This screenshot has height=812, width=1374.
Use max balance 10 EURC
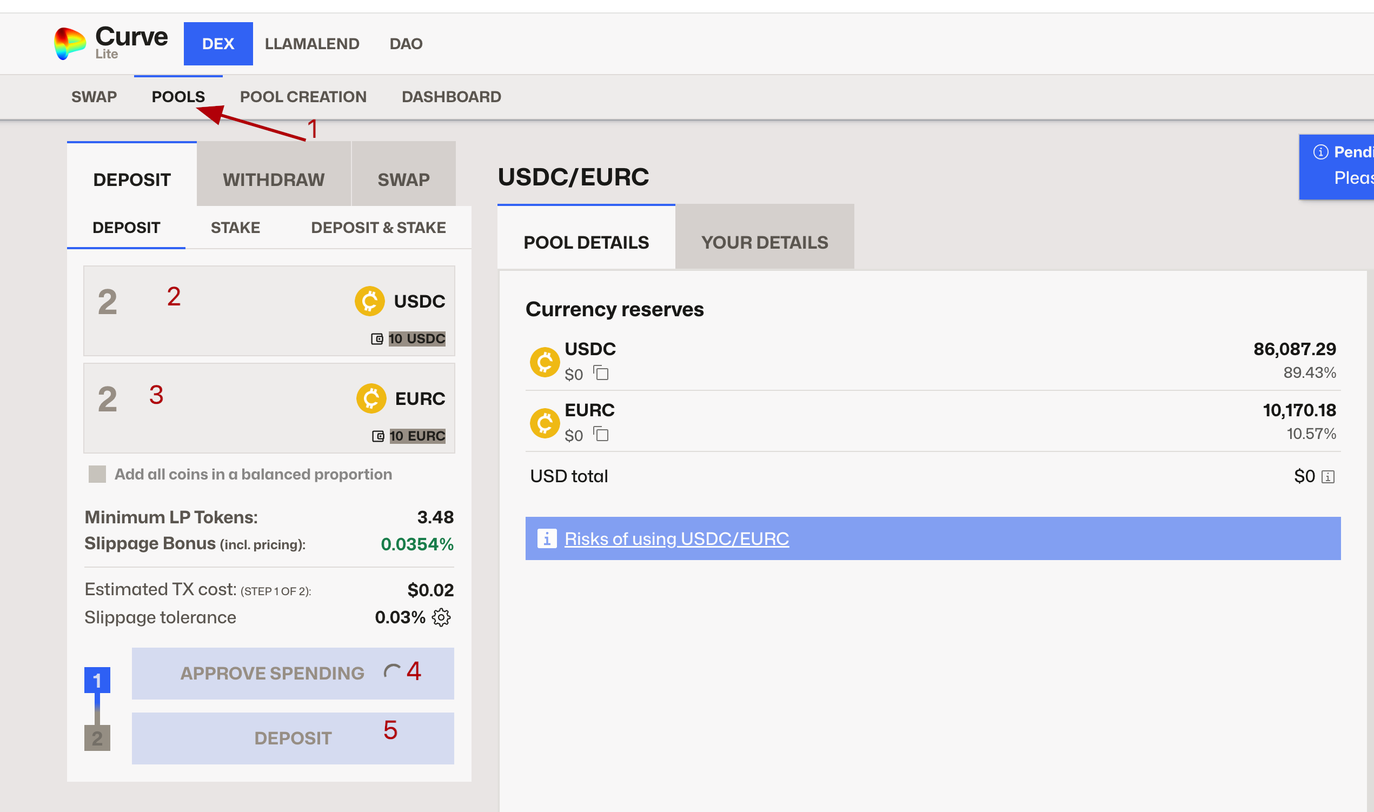(x=417, y=436)
